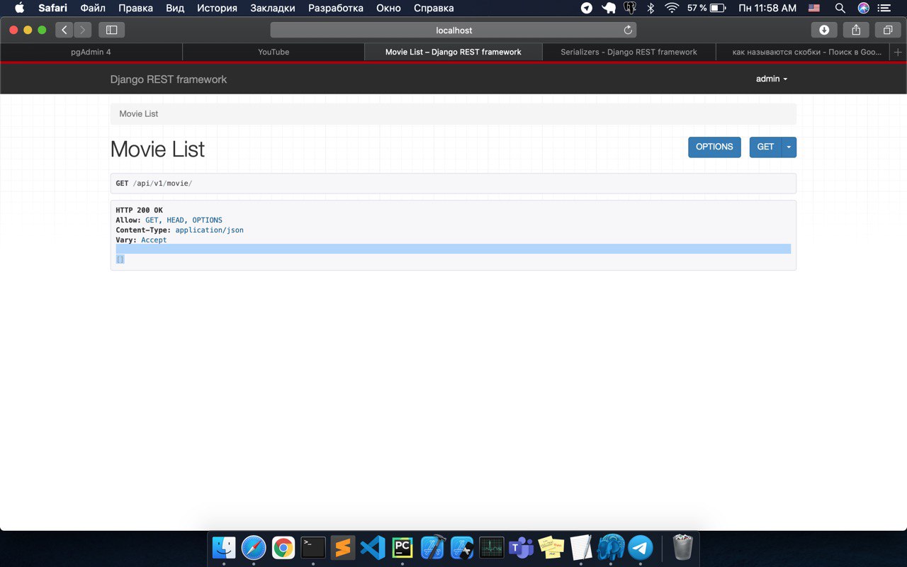Viewport: 907px width, 567px height.
Task: Open the Справка menu
Action: [434, 9]
